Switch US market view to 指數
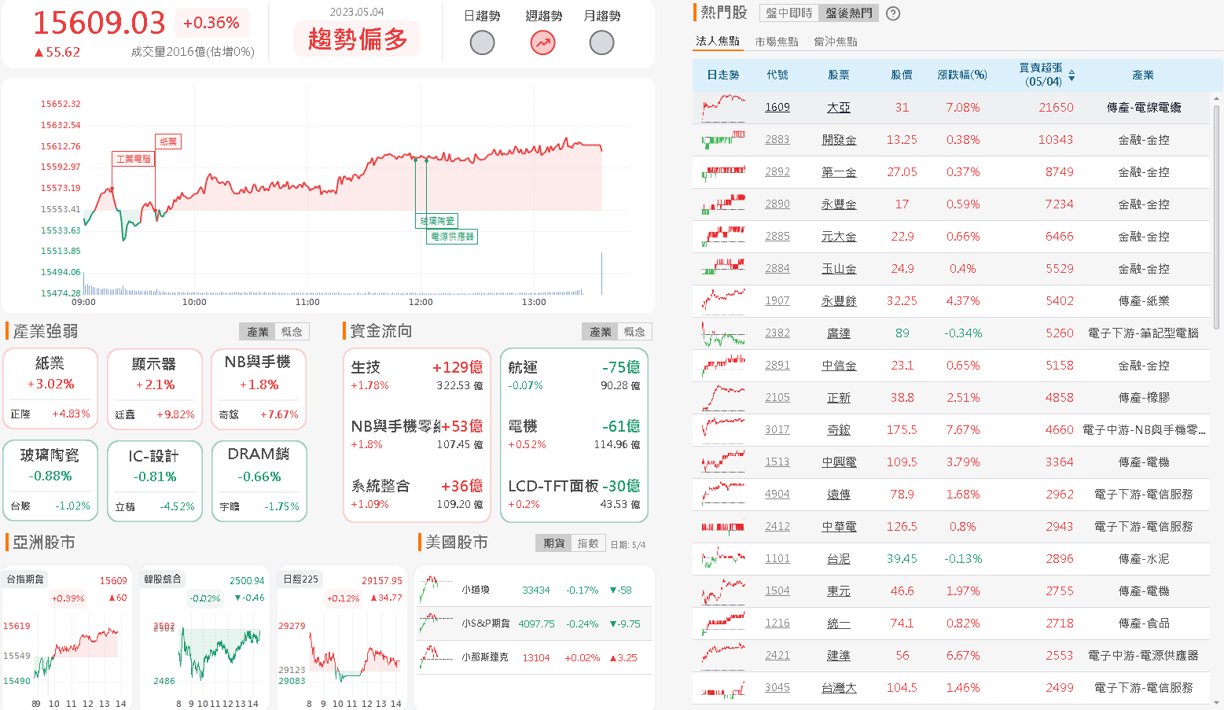 tap(588, 543)
